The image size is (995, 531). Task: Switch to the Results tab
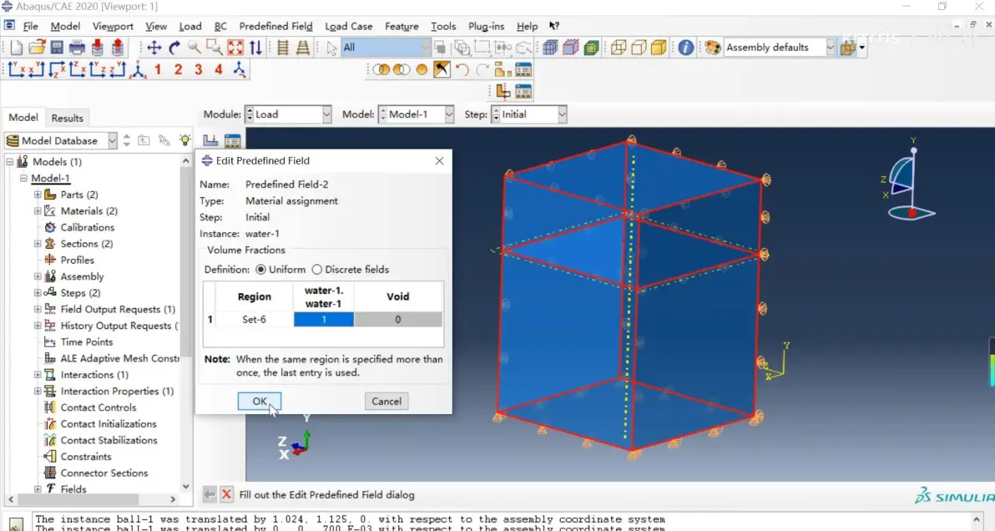tap(68, 118)
